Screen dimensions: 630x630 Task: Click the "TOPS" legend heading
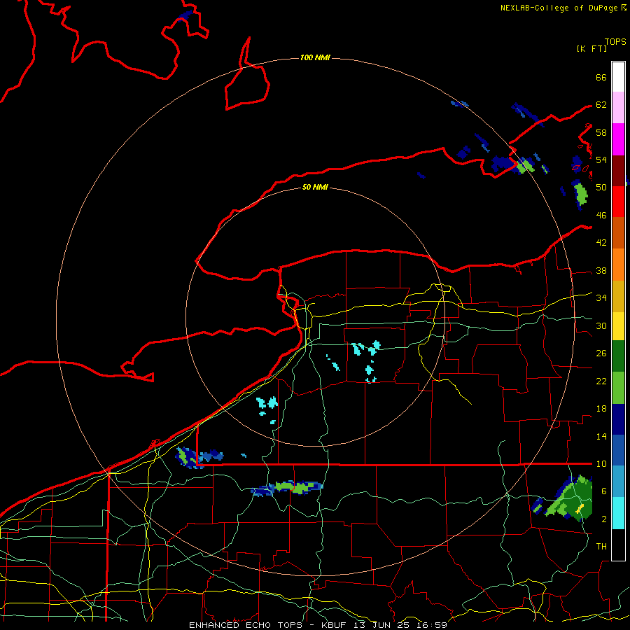[615, 42]
